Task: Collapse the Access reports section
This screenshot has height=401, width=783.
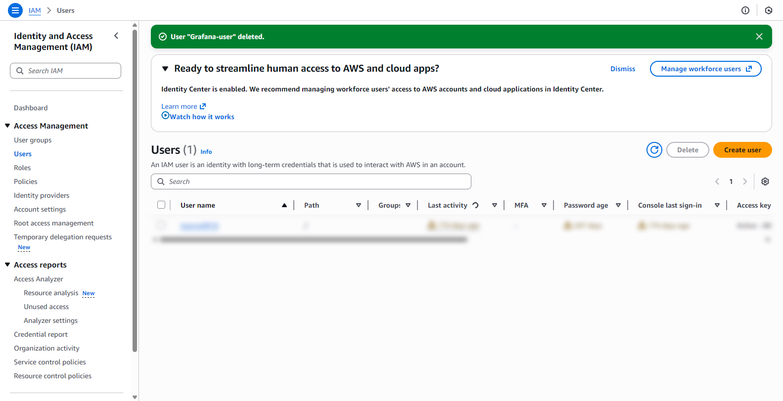Action: point(7,265)
